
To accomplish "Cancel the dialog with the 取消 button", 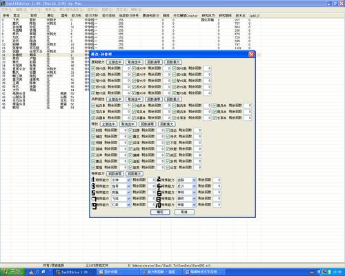I will pyautogui.click(x=184, y=212).
